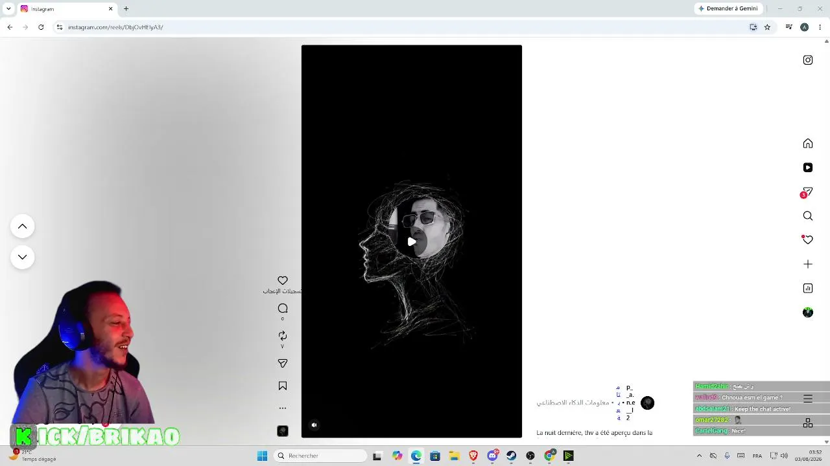830x466 pixels.
Task: Open the Instagram hamburger menu in the sidebar
Action: [x=808, y=399]
